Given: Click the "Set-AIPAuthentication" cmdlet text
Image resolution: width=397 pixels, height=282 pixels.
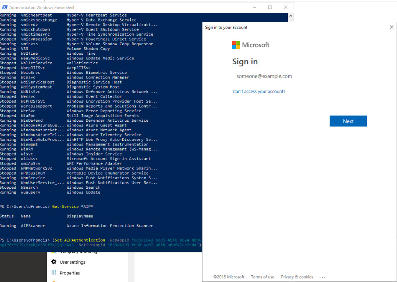Looking at the screenshot, I should point(80,240).
